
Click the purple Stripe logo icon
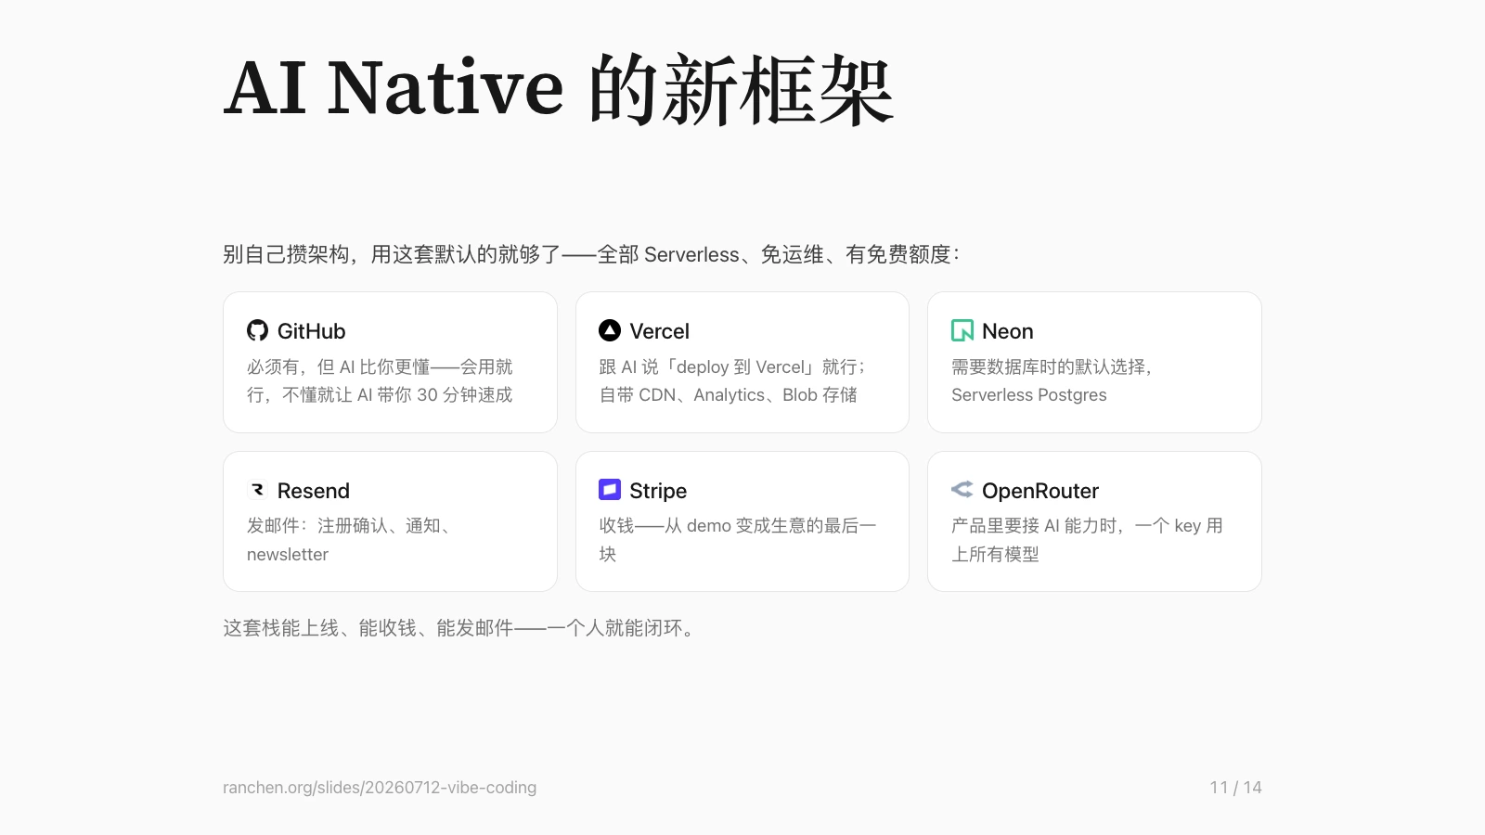(610, 490)
